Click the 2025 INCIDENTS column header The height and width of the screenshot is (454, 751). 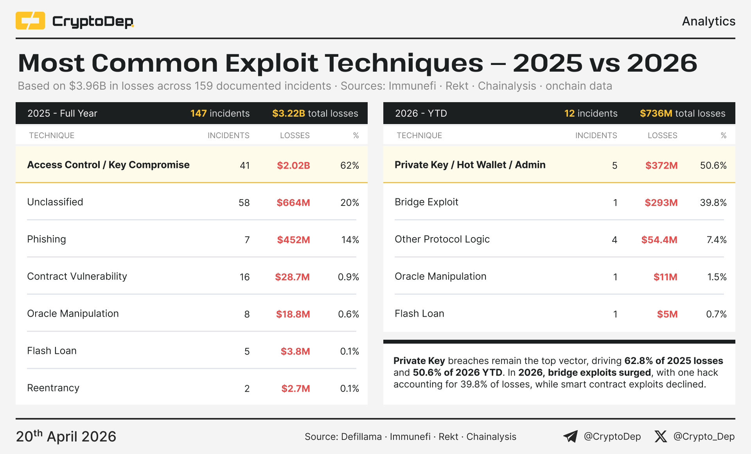(228, 135)
